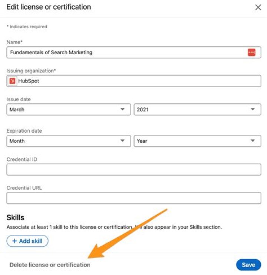
Task: Click the arrow on the March dropdown
Action: click(122, 110)
